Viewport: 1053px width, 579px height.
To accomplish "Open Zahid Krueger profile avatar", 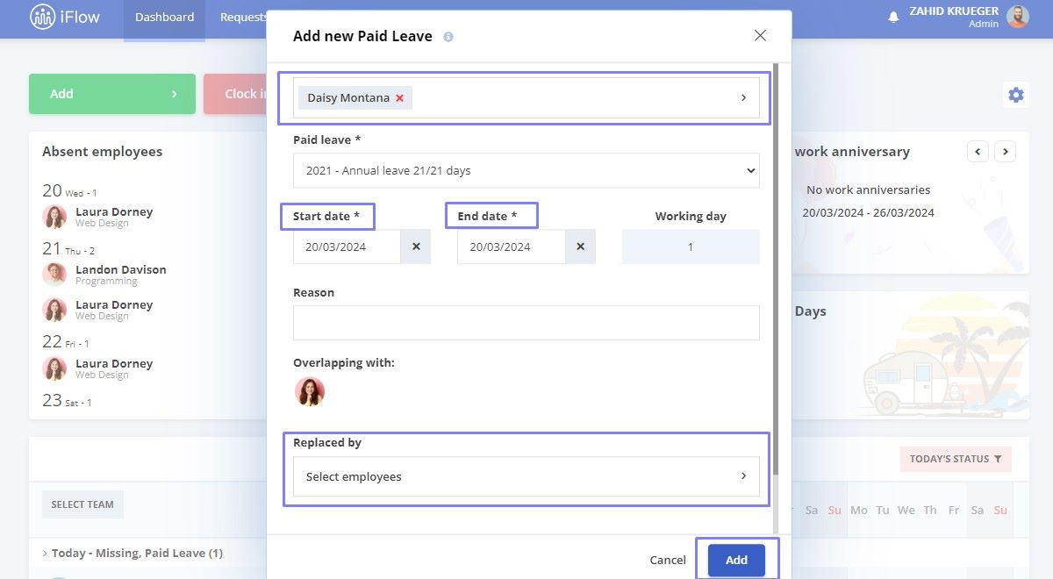I will (x=1018, y=17).
